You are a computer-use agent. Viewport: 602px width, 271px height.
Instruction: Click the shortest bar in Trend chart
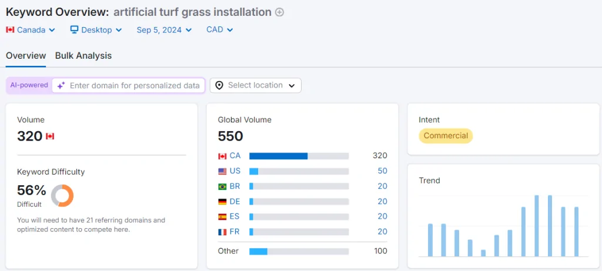click(x=483, y=253)
